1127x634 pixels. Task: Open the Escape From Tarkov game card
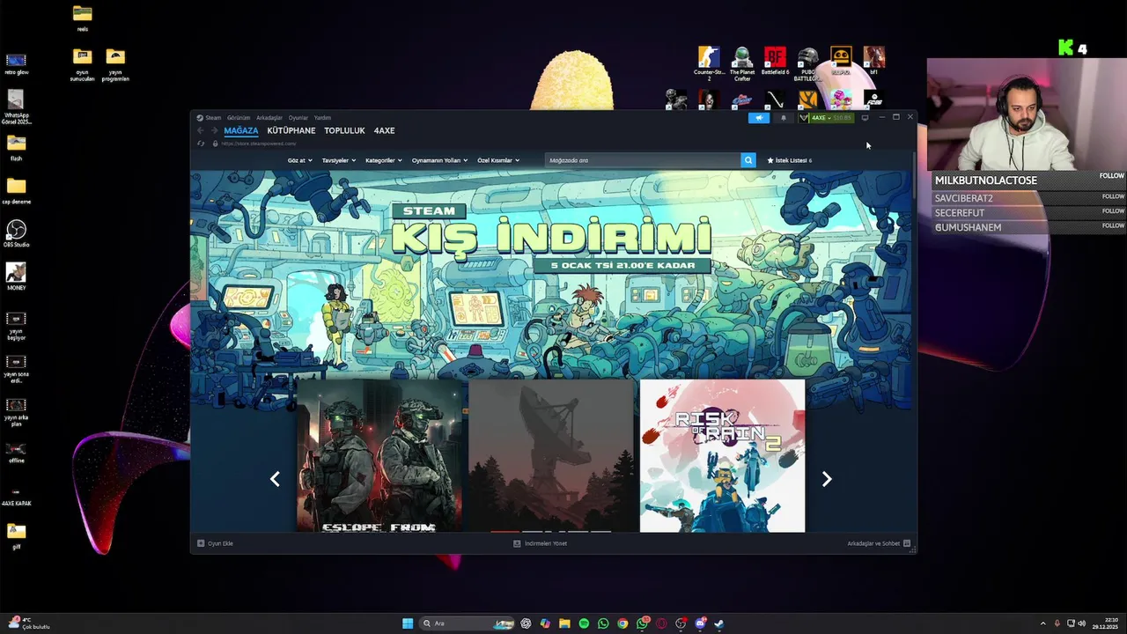click(379, 455)
